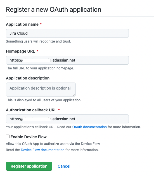The height and width of the screenshot is (176, 154).
Task: Click the Register a new OAuth application heading
Action: click(53, 10)
